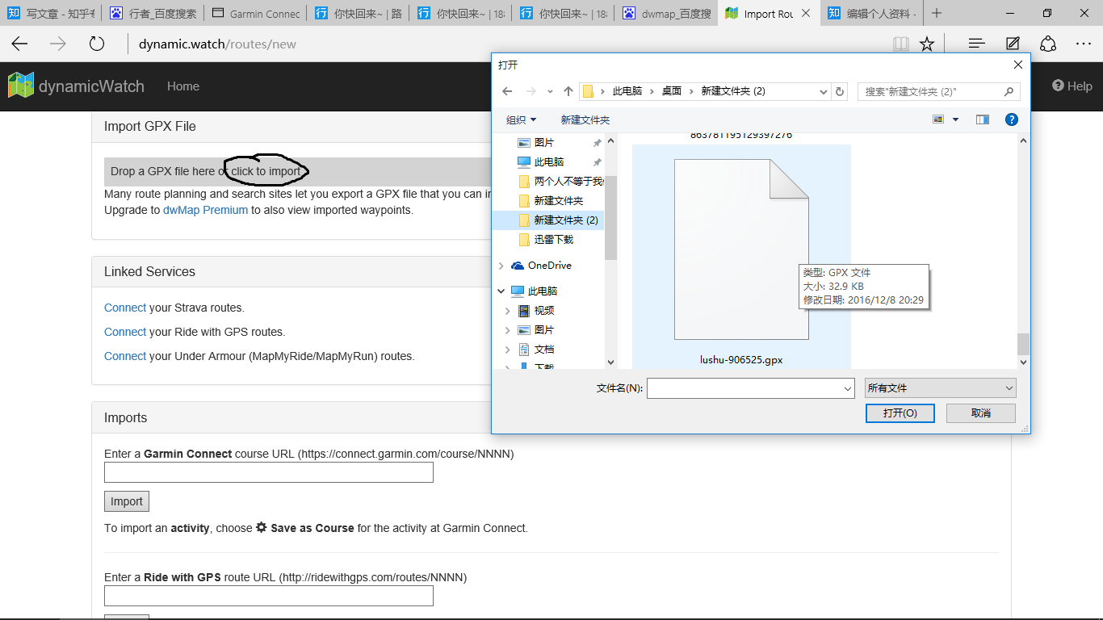Open the address bar path history dropdown

click(x=823, y=91)
